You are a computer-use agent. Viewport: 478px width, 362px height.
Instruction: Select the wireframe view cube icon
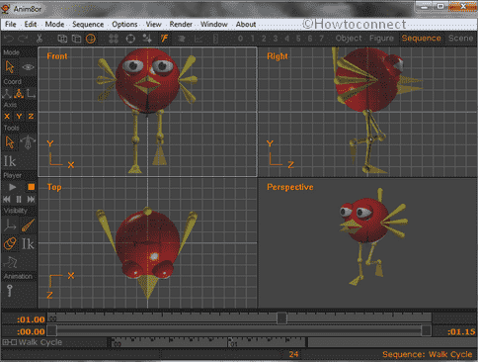click(62, 39)
